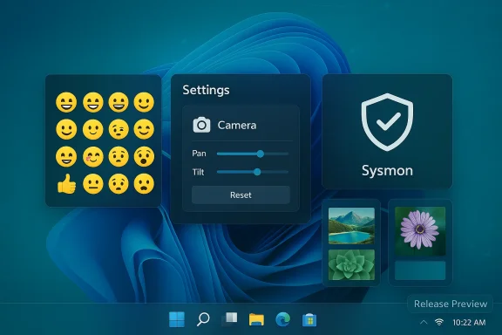Click the Tilt label
This screenshot has height=335, width=502.
tap(198, 172)
